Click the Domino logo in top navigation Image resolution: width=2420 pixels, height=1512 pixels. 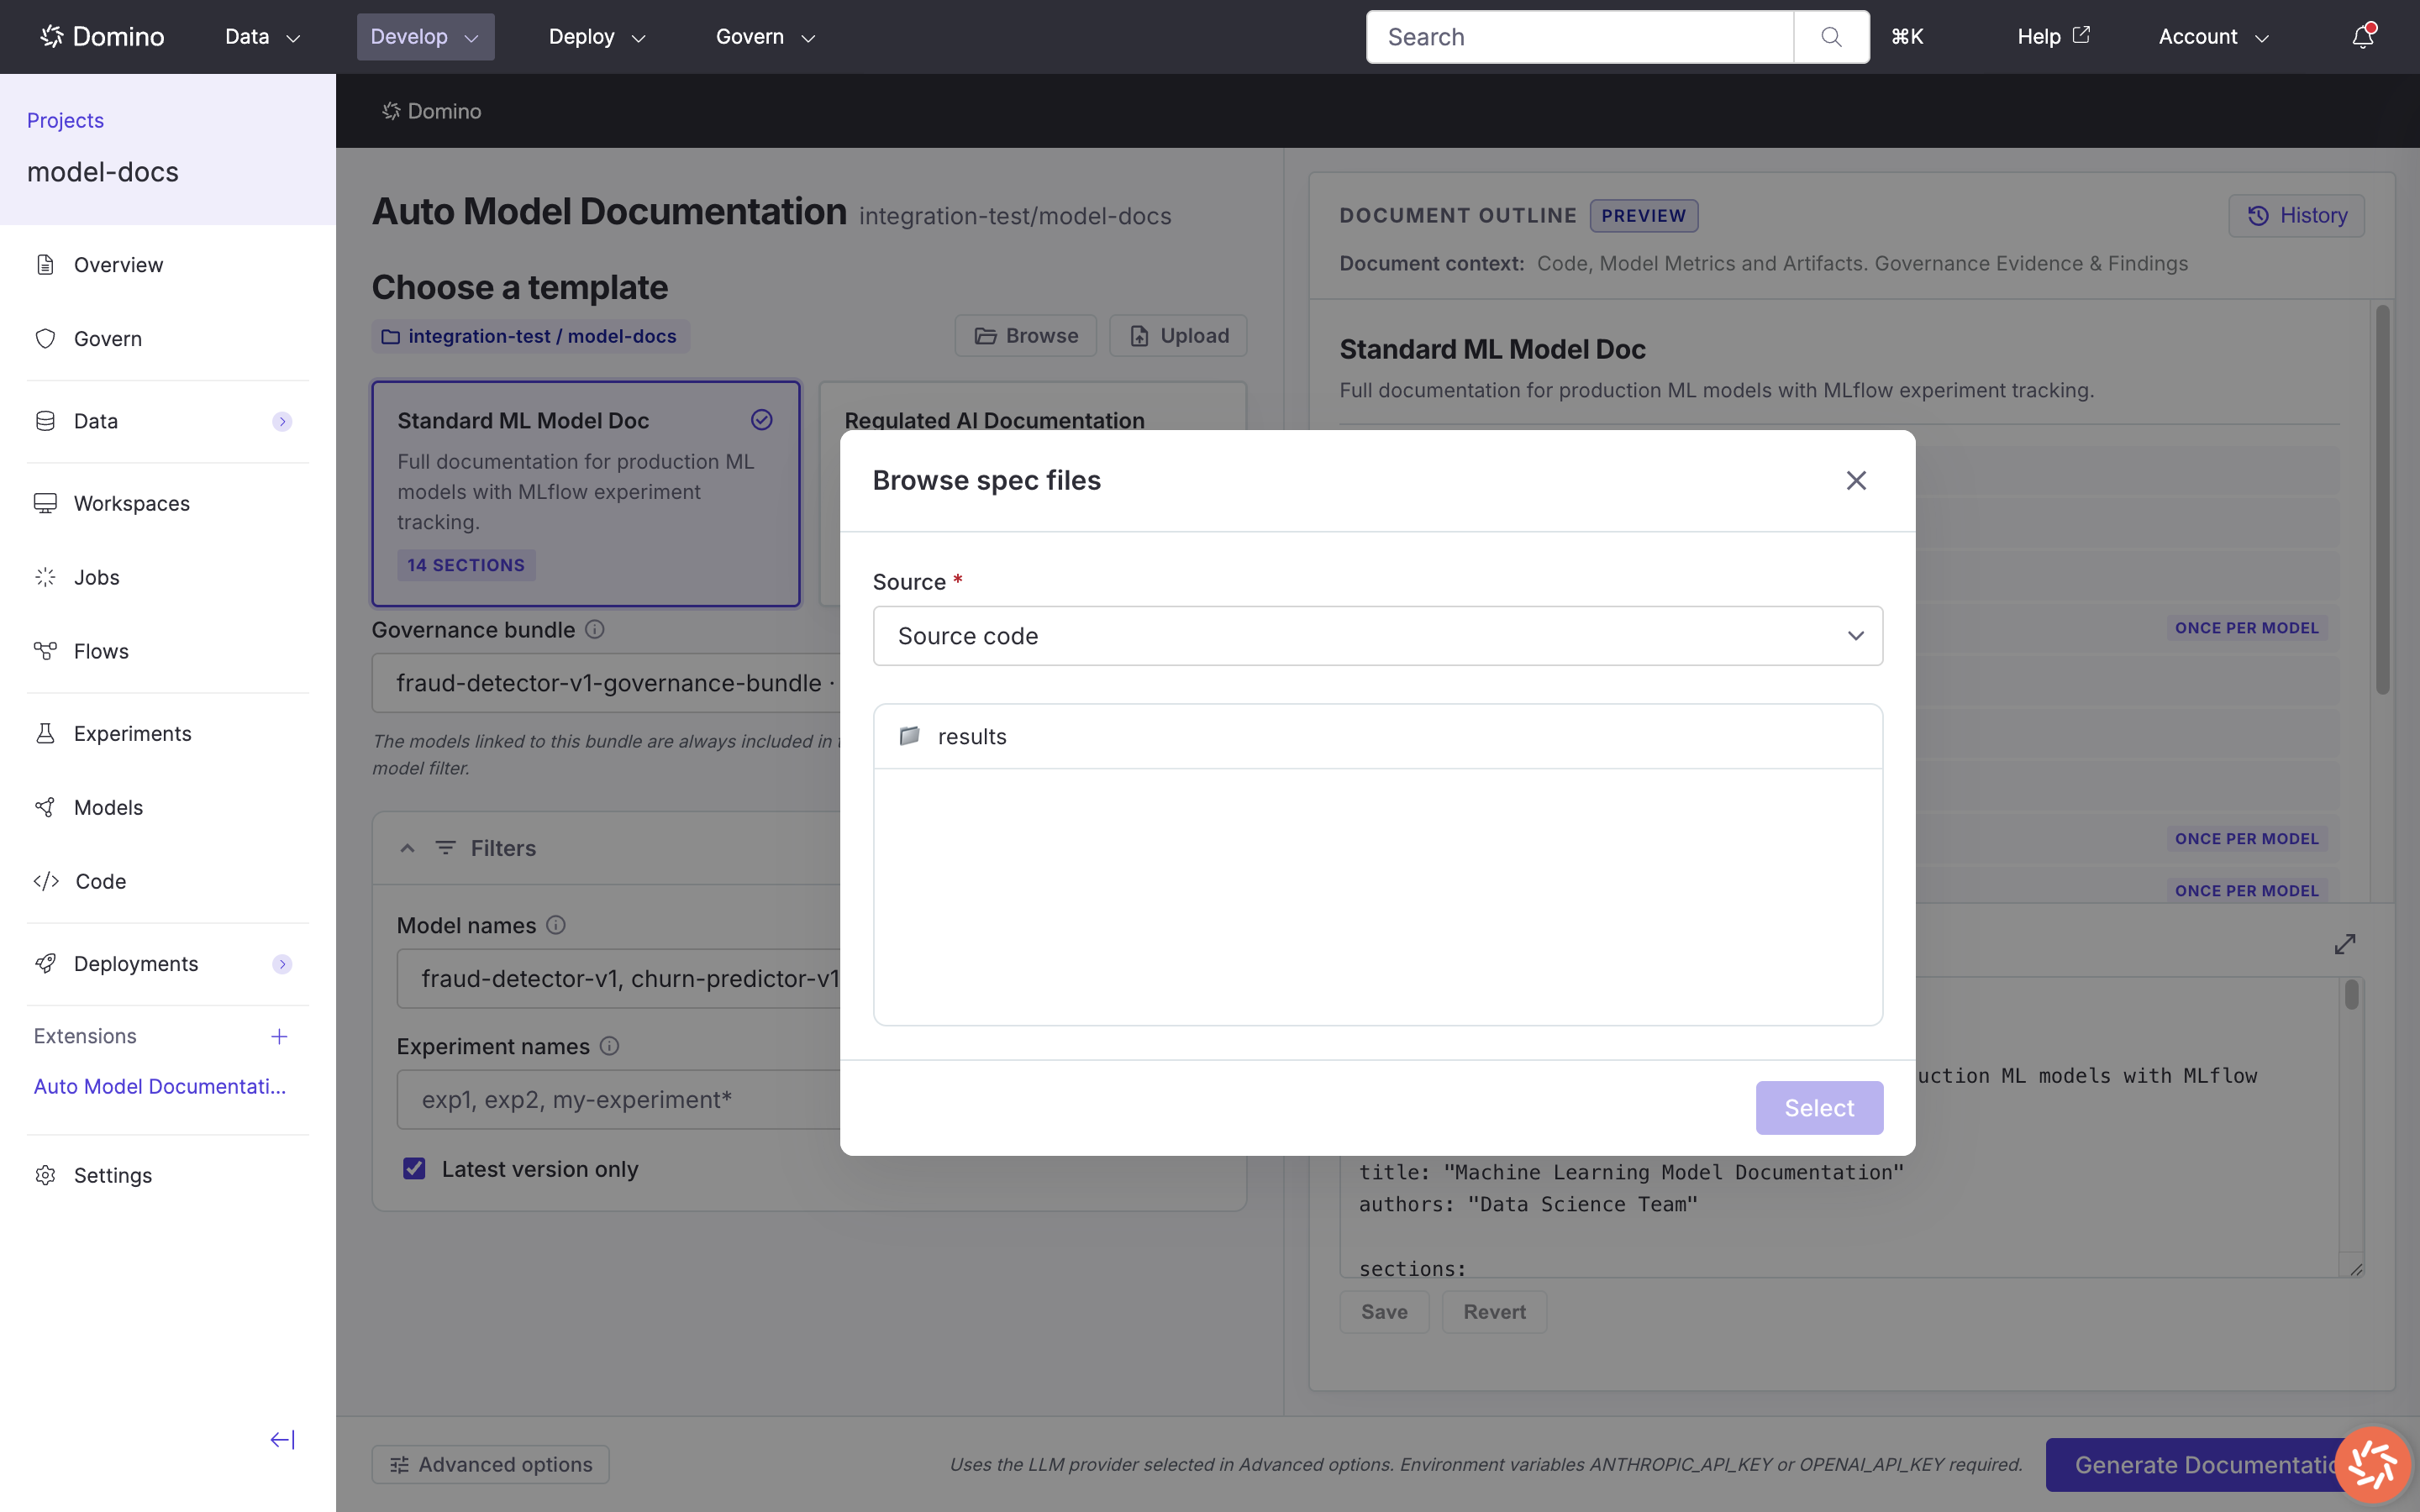coord(102,37)
